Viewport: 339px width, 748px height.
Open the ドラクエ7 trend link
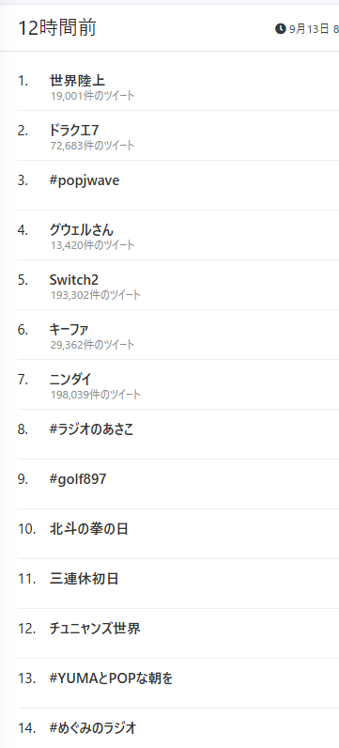74,130
